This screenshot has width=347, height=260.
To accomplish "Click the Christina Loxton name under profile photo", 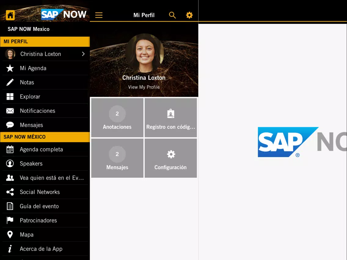I will click(x=144, y=78).
